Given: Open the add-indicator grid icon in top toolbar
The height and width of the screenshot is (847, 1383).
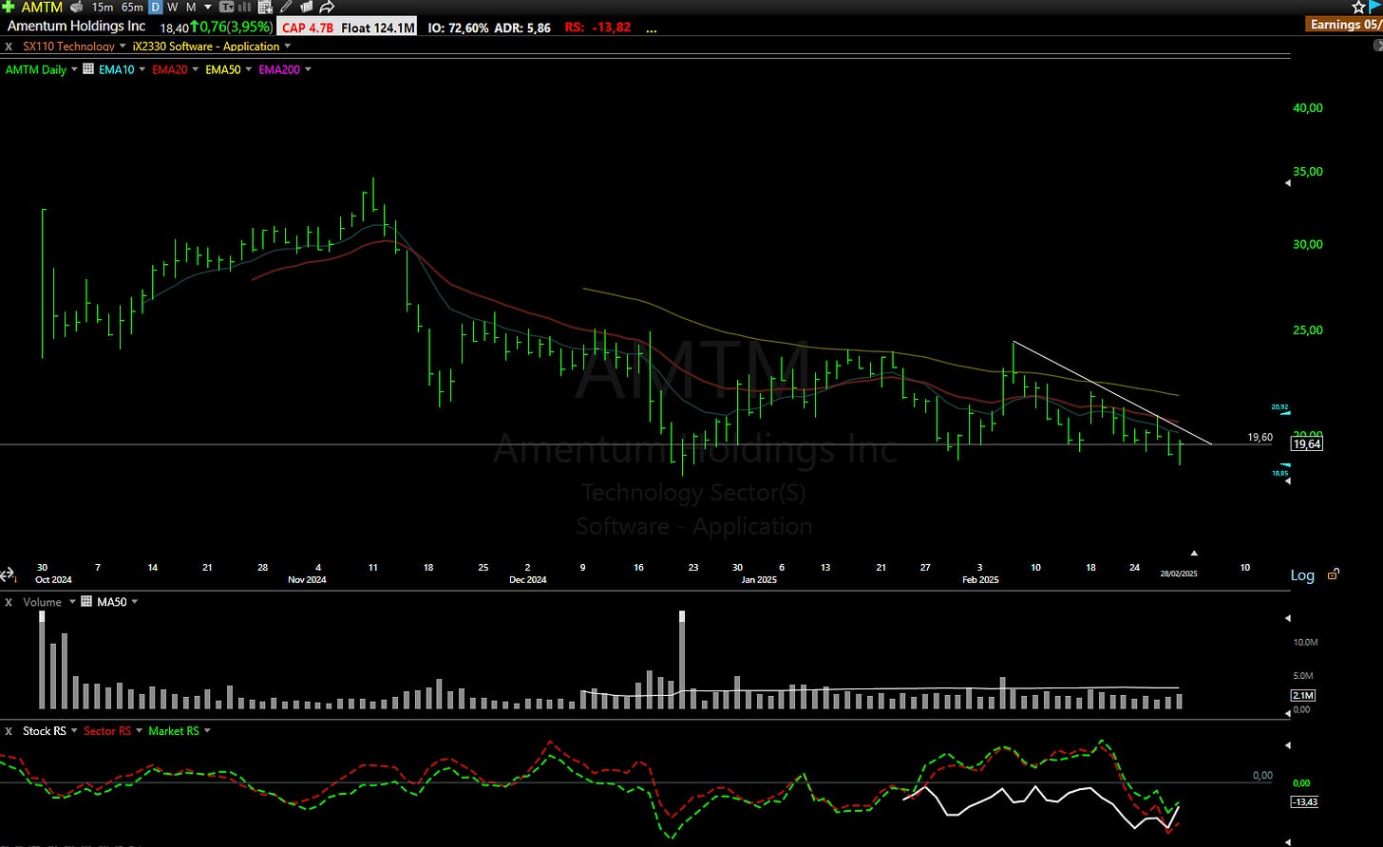Looking at the screenshot, I should point(265,7).
